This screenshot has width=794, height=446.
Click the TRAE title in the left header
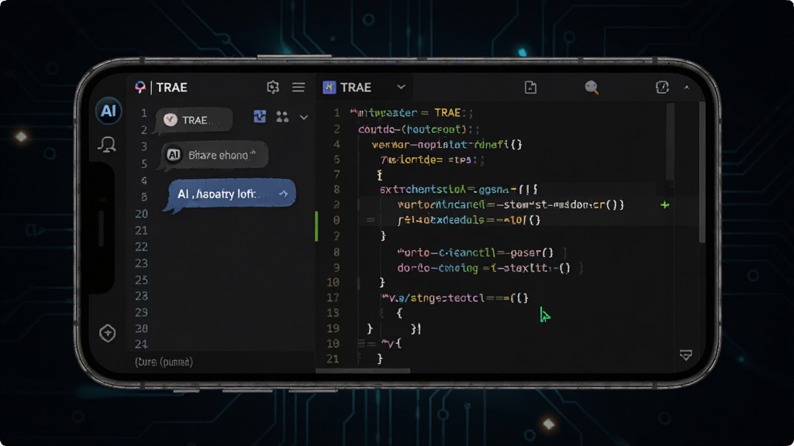pyautogui.click(x=171, y=87)
